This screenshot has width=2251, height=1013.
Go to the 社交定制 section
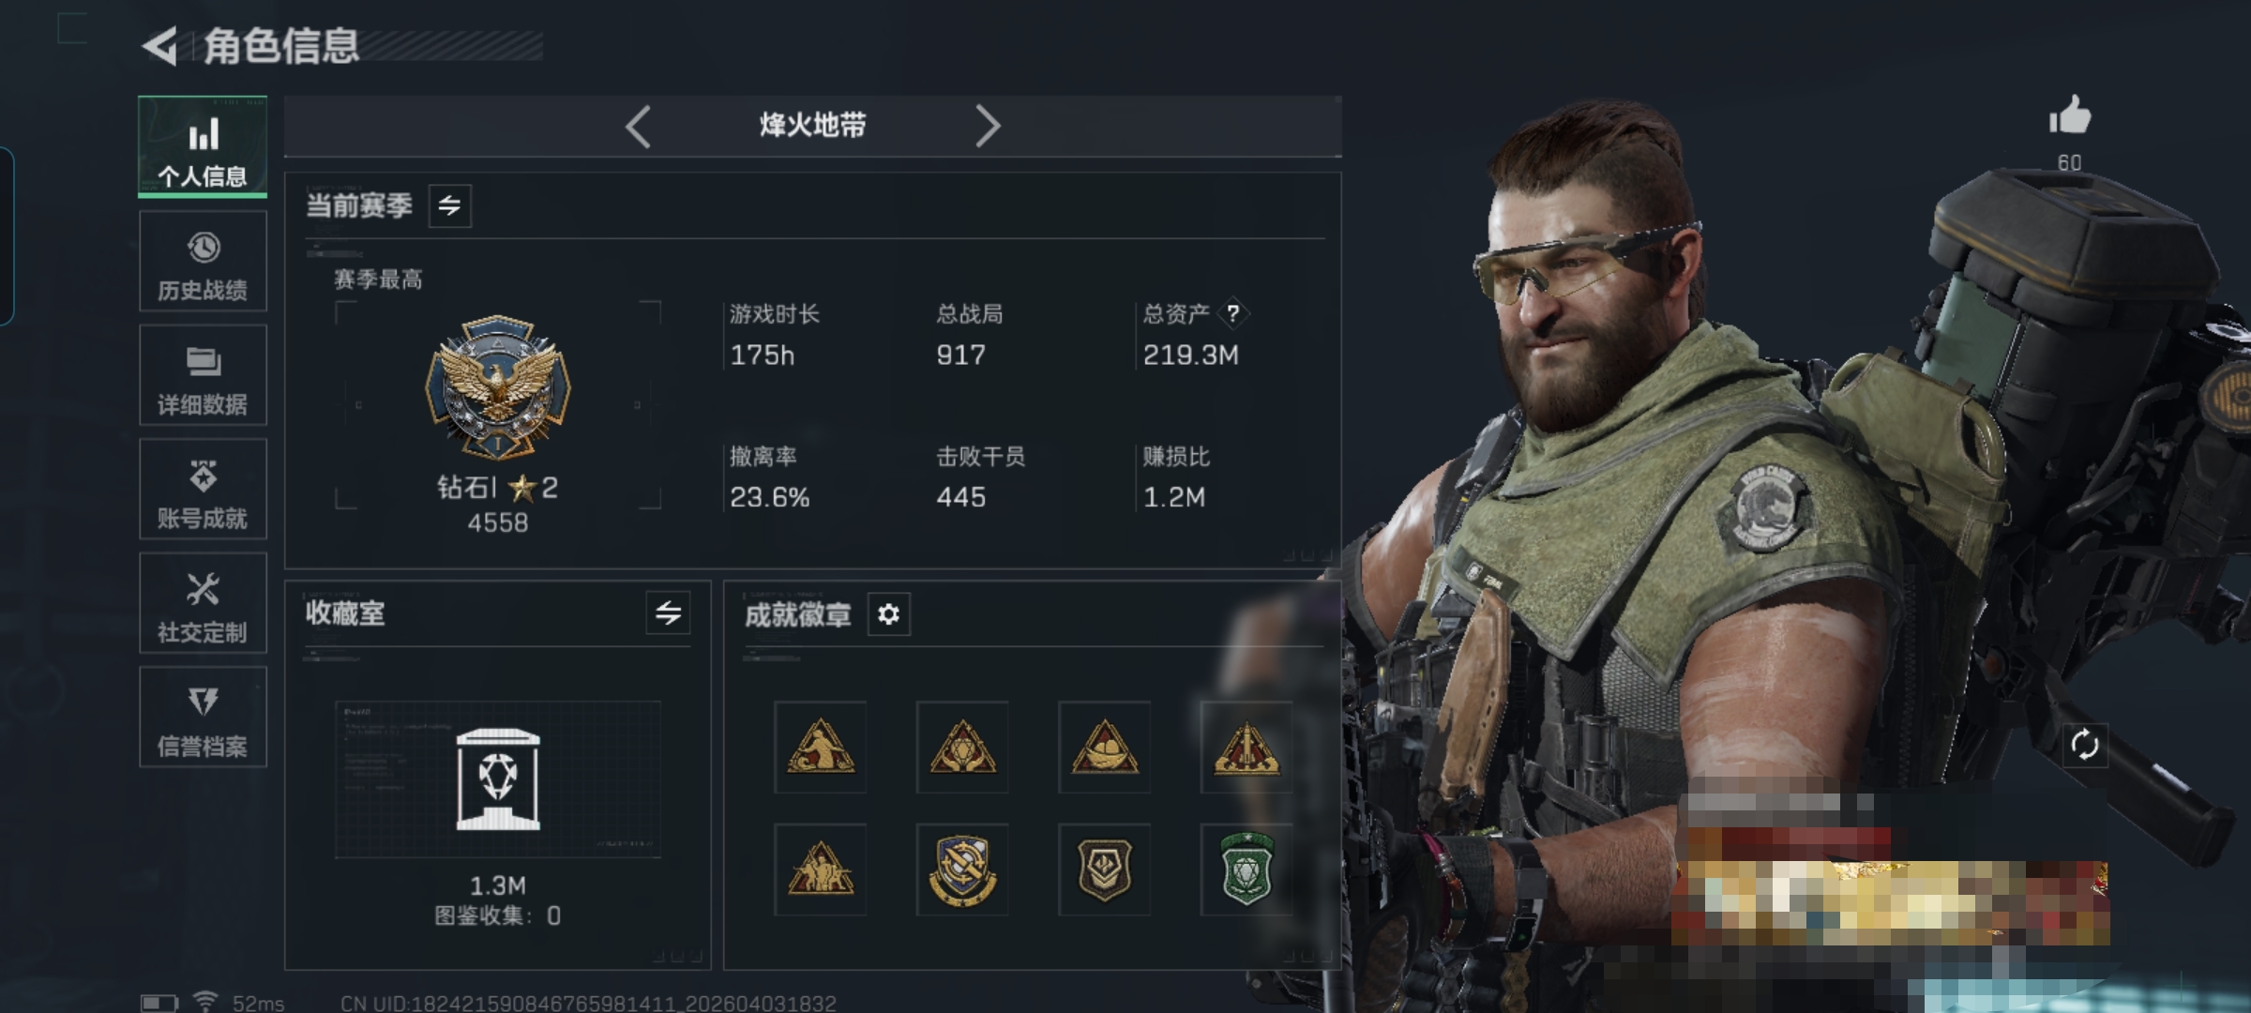point(204,602)
